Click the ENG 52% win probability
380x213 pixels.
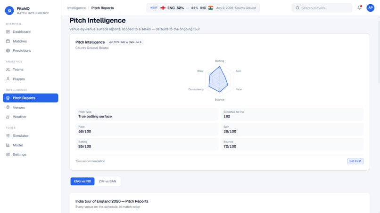[x=175, y=8]
